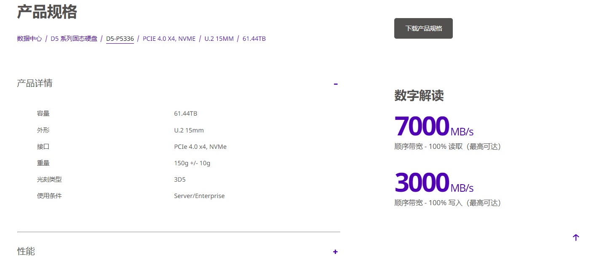Open the 数据中心 breadcrumb link
This screenshot has height=259, width=596.
tap(29, 38)
